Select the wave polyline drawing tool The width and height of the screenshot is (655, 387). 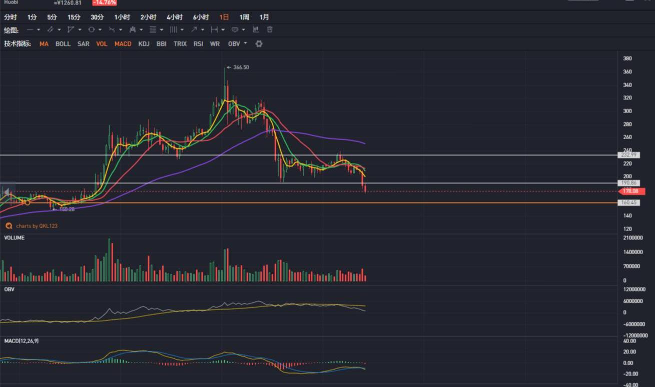[x=112, y=29]
